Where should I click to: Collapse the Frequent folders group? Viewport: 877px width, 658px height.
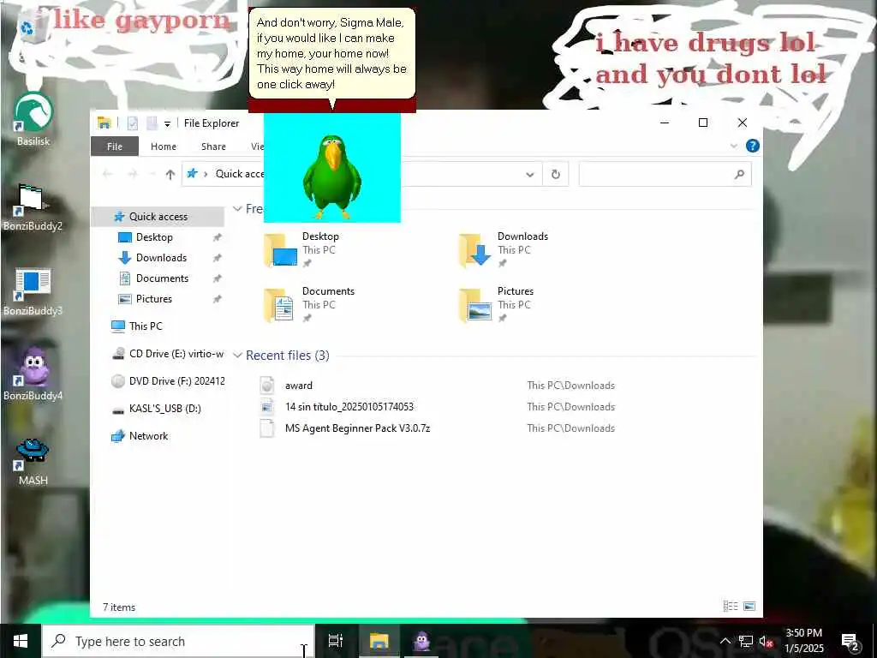[x=237, y=209]
